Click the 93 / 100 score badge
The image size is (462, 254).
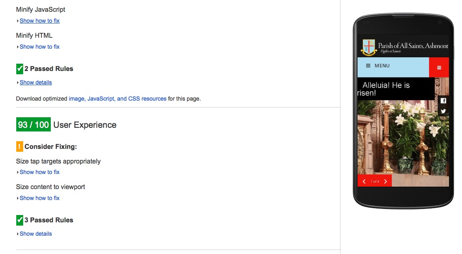pyautogui.click(x=33, y=125)
